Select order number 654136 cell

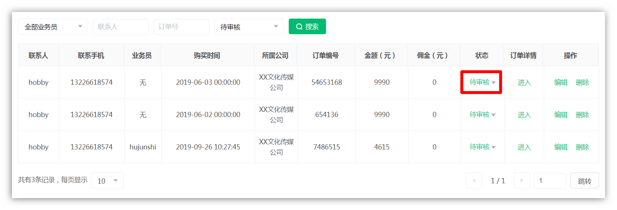pos(327,114)
